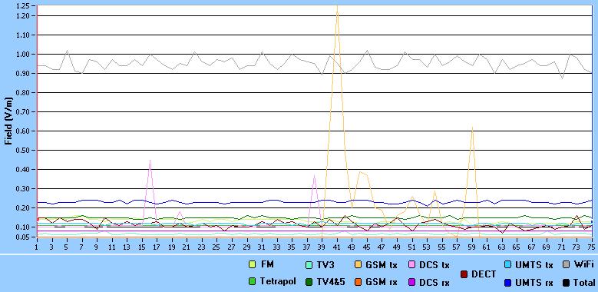The height and width of the screenshot is (292, 598).
Task: Click the DCS tx peak near sample 16
Action: (150, 161)
